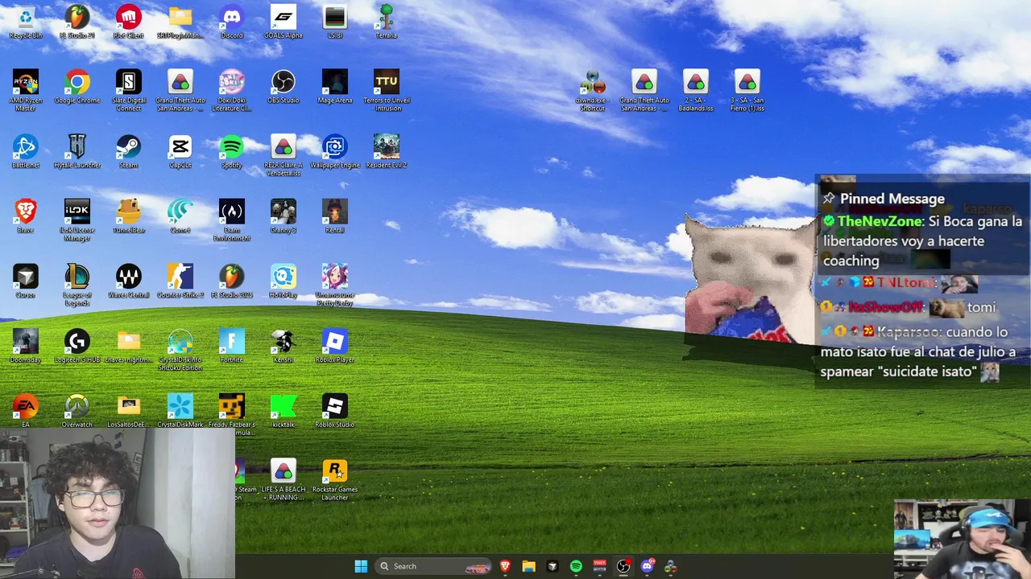
Task: Open the Roblox Studio shortcut
Action: (335, 411)
